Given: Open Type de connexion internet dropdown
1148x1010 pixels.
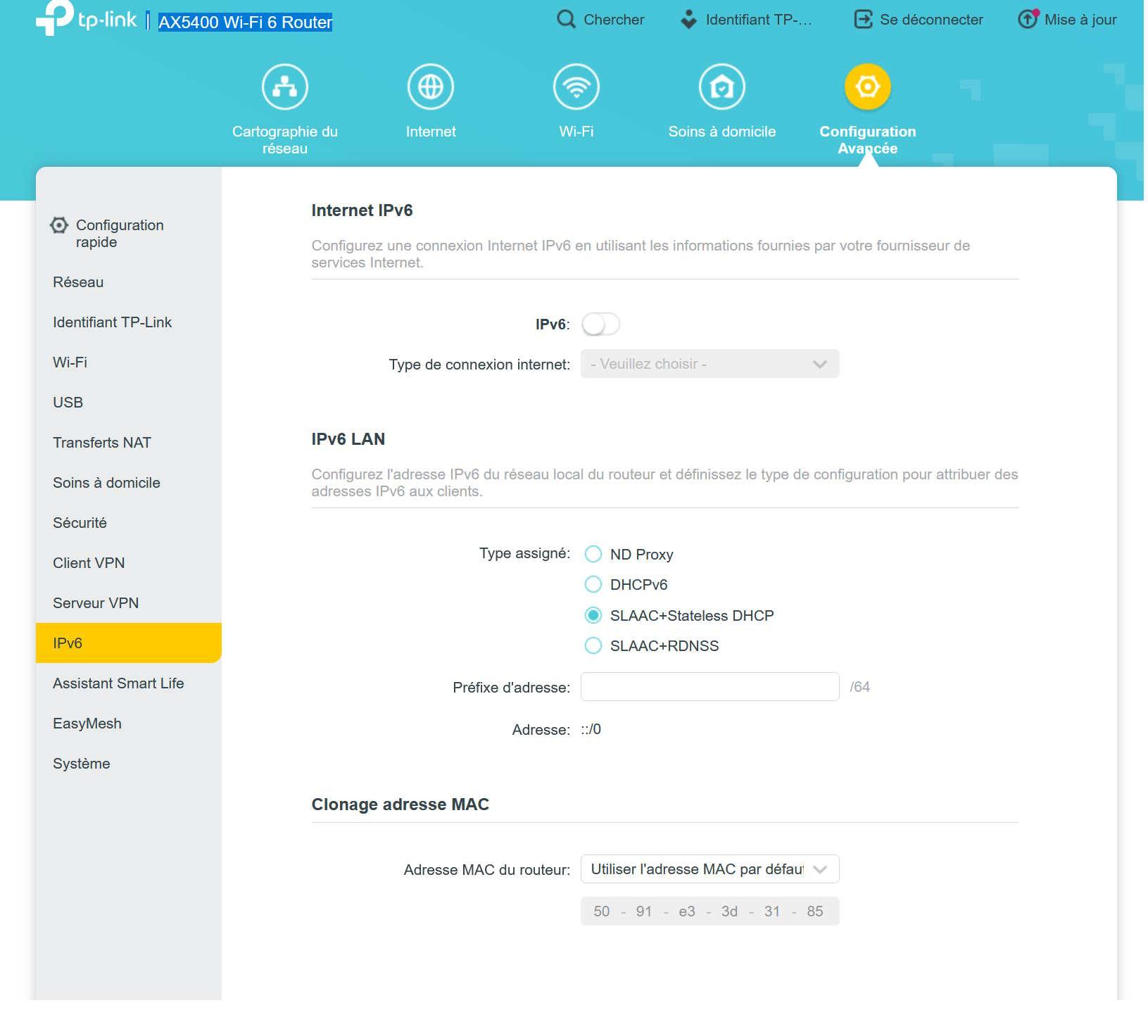Looking at the screenshot, I should point(709,364).
